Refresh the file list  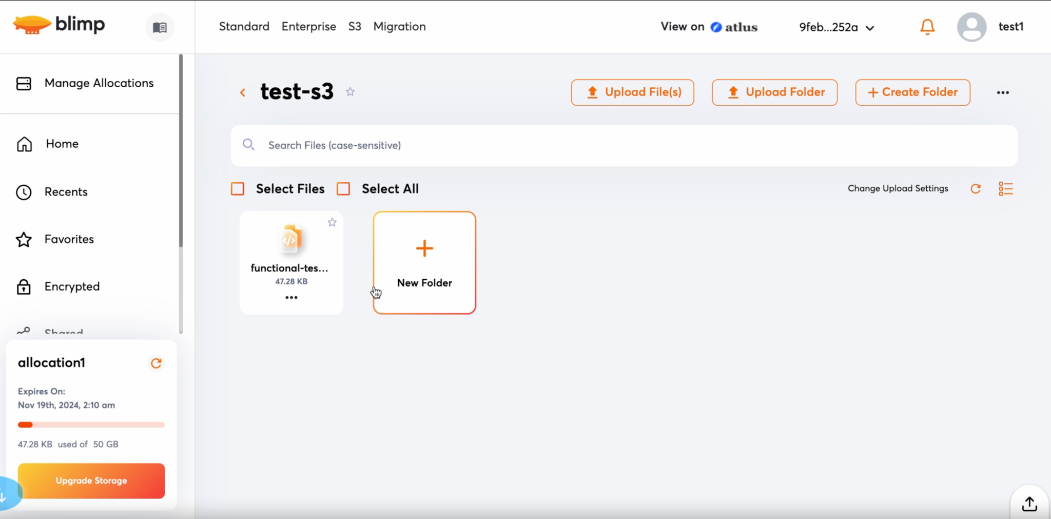pos(975,189)
